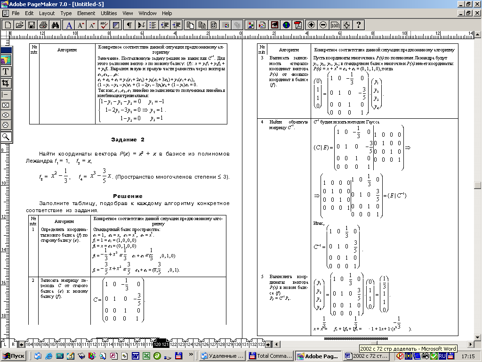Click the New document toolbar icon
Screen dimensions: 482x362
(x=8, y=25)
